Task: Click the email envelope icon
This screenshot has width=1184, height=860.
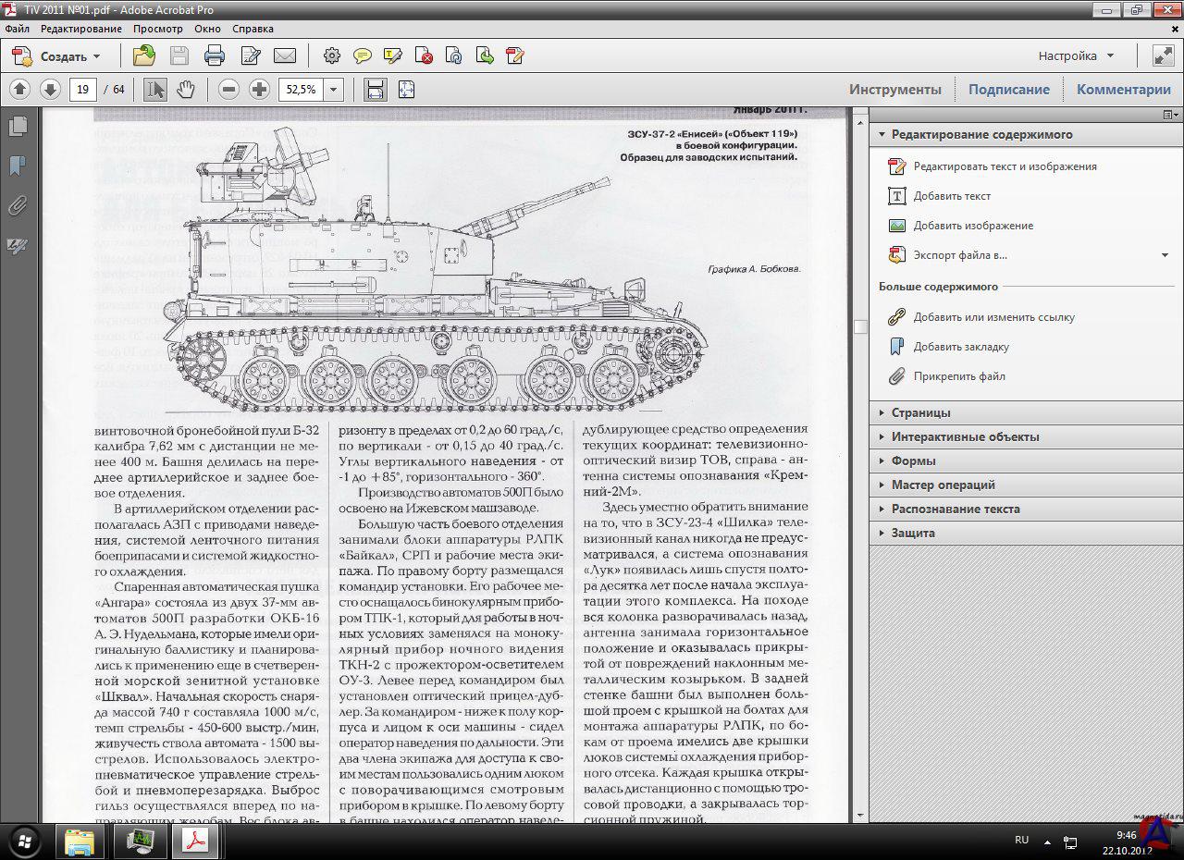Action: [x=285, y=56]
